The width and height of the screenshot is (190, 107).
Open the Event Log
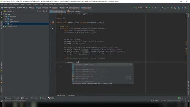coord(182,98)
